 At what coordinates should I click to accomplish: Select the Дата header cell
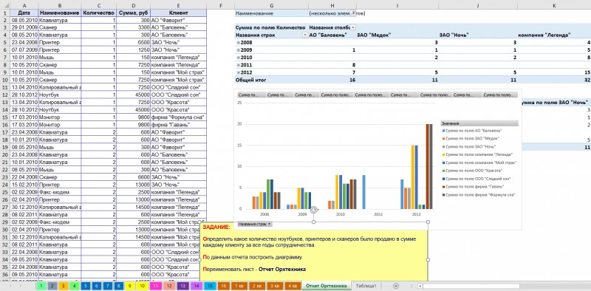coord(24,13)
